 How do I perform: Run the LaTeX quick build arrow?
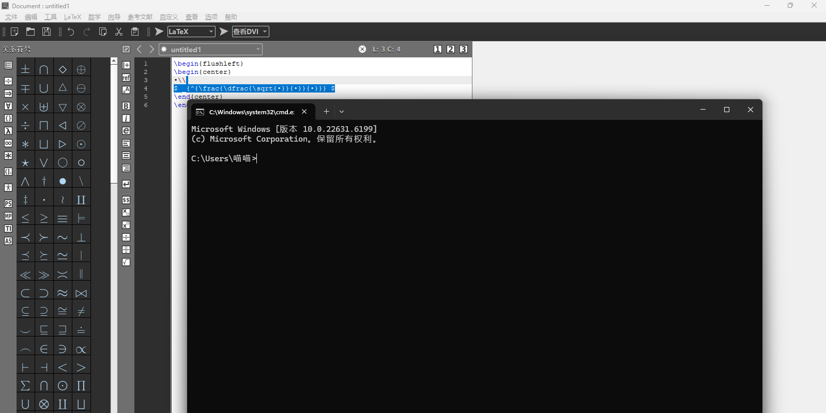click(159, 32)
